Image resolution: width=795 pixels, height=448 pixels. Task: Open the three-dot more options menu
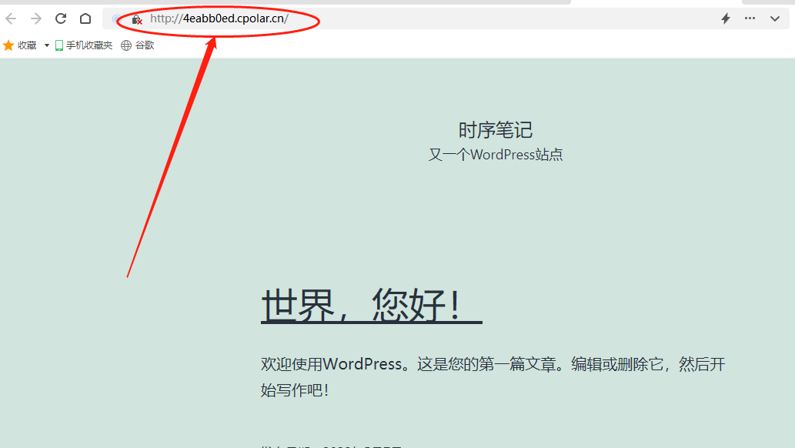pos(750,18)
